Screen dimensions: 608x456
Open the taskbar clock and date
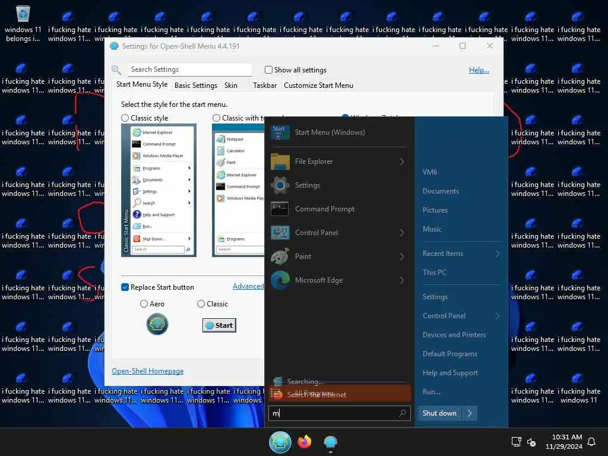click(564, 442)
